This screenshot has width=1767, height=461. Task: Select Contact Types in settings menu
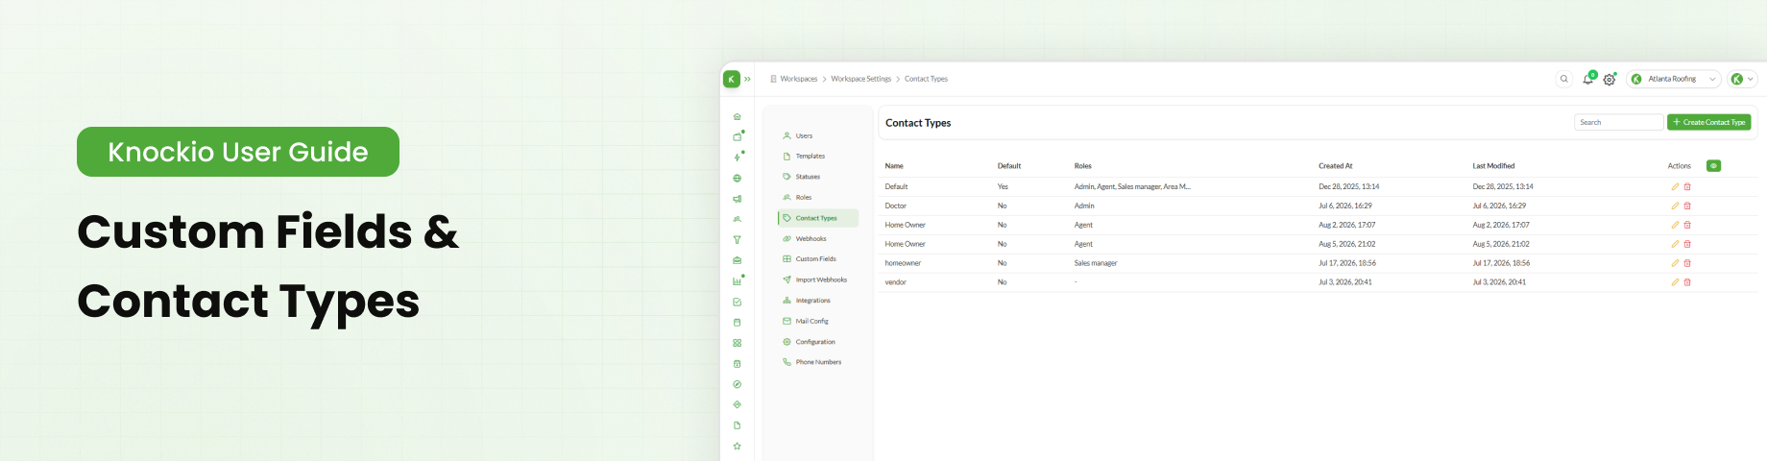(818, 218)
